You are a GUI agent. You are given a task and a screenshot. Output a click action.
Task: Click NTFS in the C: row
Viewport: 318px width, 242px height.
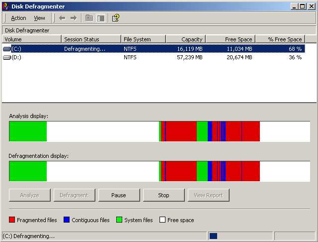point(130,49)
